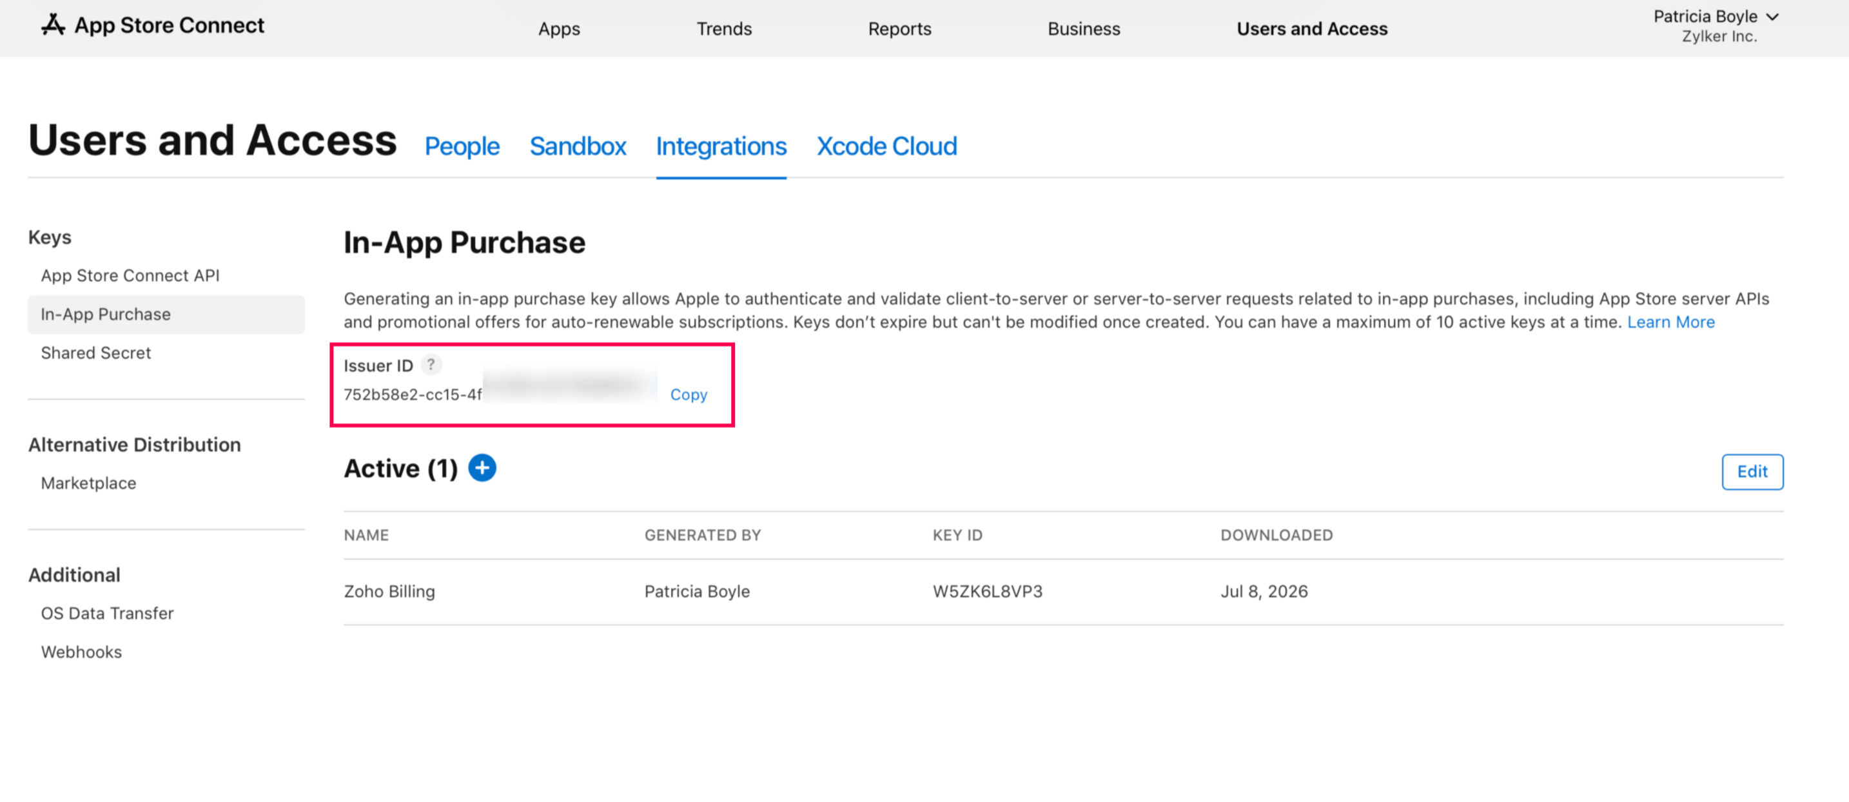Click the App Store Connect logo icon
The width and height of the screenshot is (1849, 802).
[x=52, y=25]
